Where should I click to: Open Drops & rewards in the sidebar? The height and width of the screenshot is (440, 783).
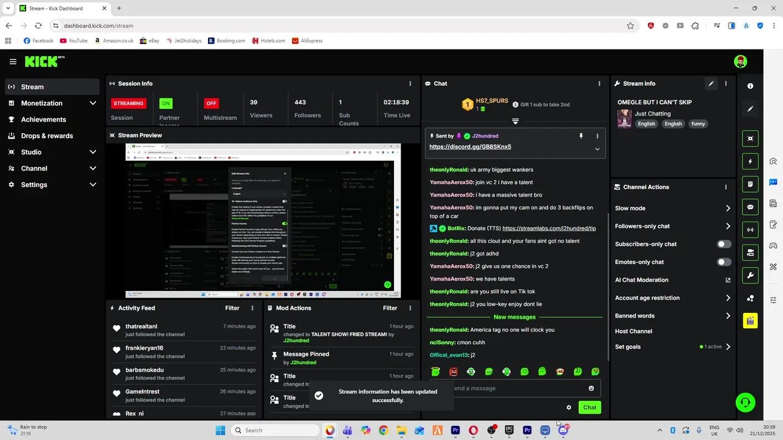point(52,136)
